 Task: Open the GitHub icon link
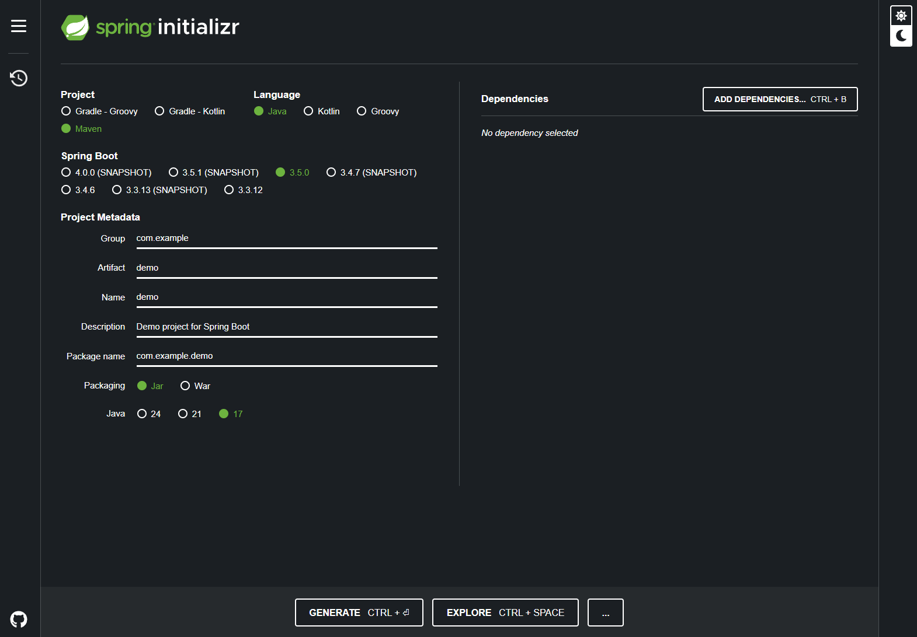pyautogui.click(x=19, y=619)
